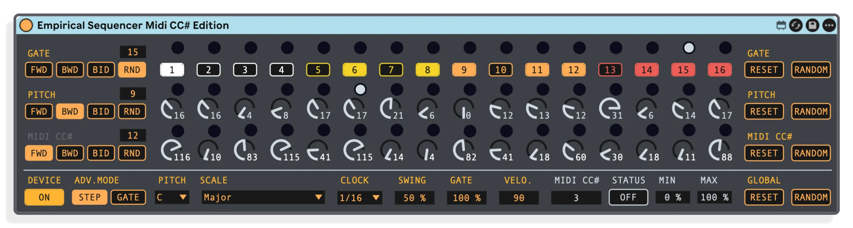The height and width of the screenshot is (228, 853).
Task: Set MIDI CC# direction to FWD
Action: pos(39,153)
